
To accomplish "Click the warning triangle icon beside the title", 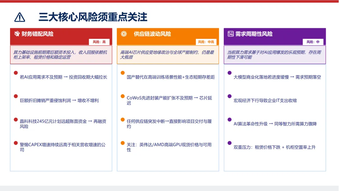I will coord(20,17).
